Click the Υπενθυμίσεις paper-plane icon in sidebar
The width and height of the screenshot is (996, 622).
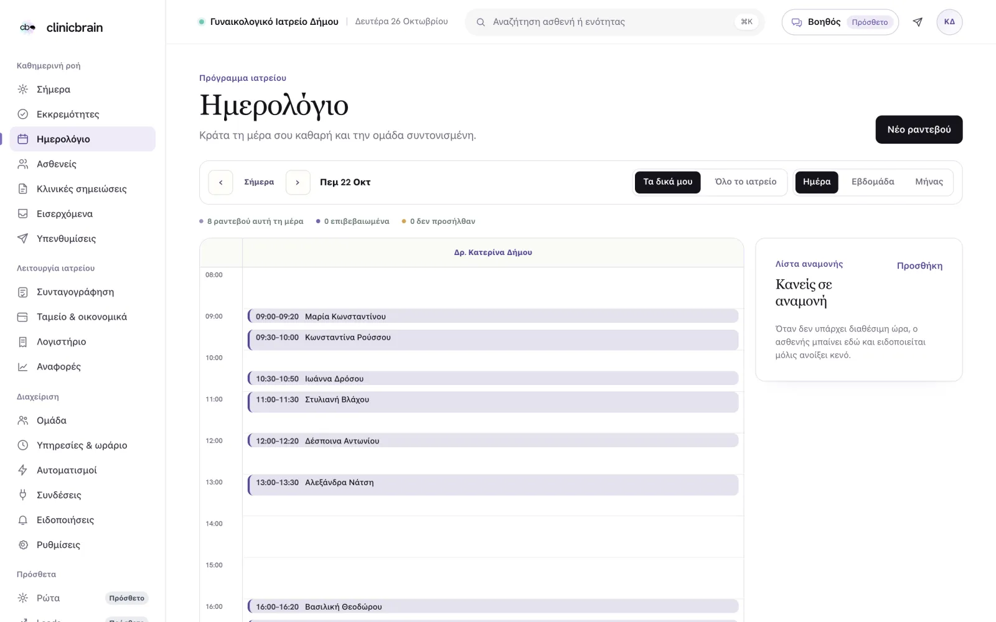[x=23, y=238]
